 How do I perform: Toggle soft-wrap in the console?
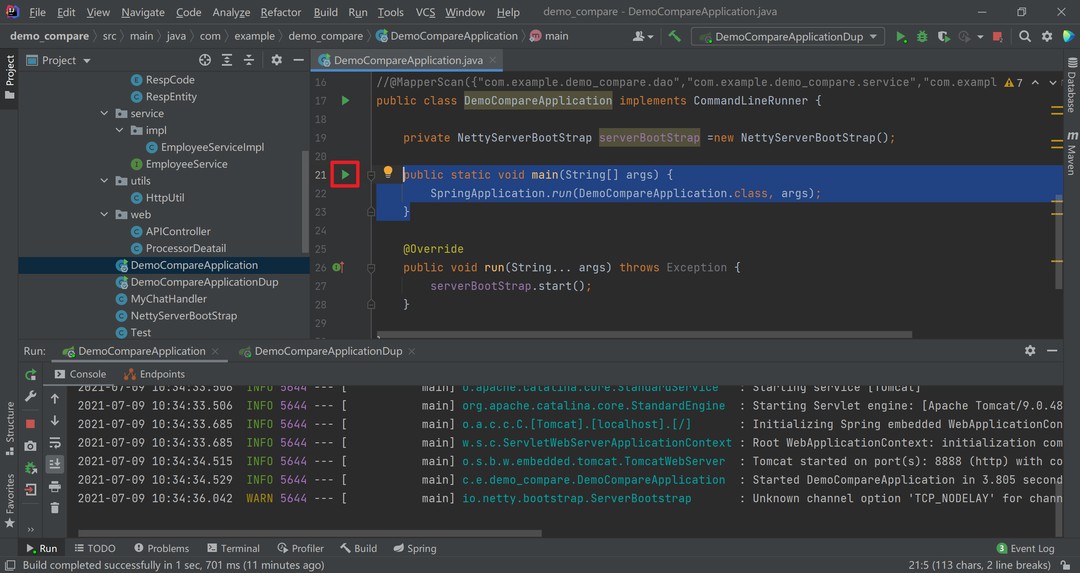(55, 443)
